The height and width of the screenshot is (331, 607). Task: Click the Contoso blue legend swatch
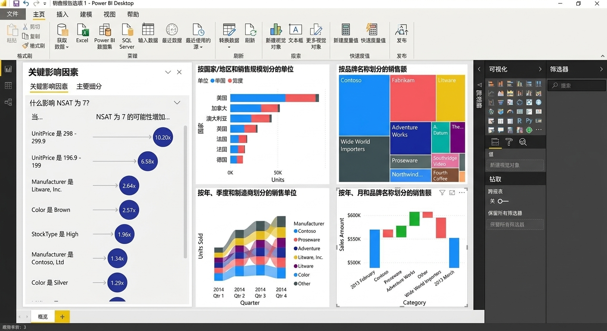coord(296,231)
